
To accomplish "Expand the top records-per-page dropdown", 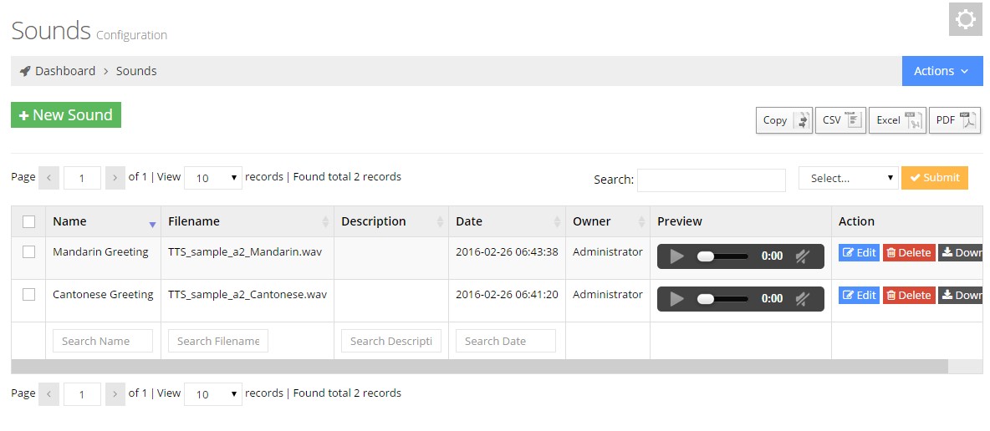I will click(x=212, y=178).
